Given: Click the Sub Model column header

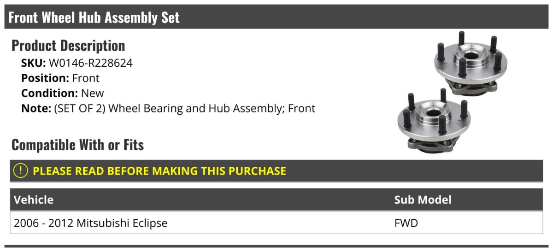Looking at the screenshot, I should click(x=423, y=200).
